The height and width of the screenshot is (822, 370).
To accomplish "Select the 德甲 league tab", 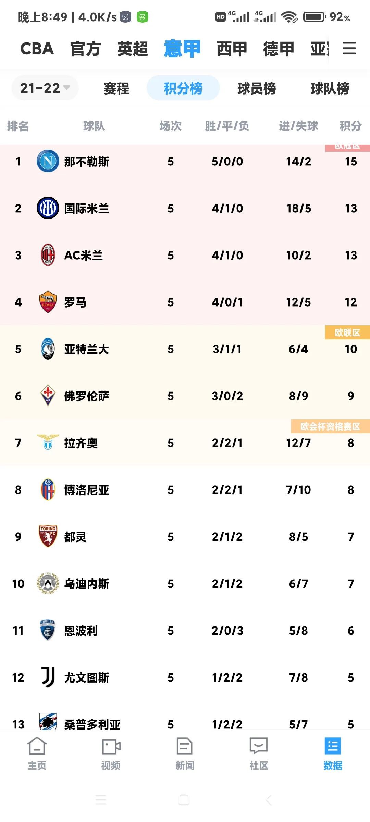I will click(279, 49).
